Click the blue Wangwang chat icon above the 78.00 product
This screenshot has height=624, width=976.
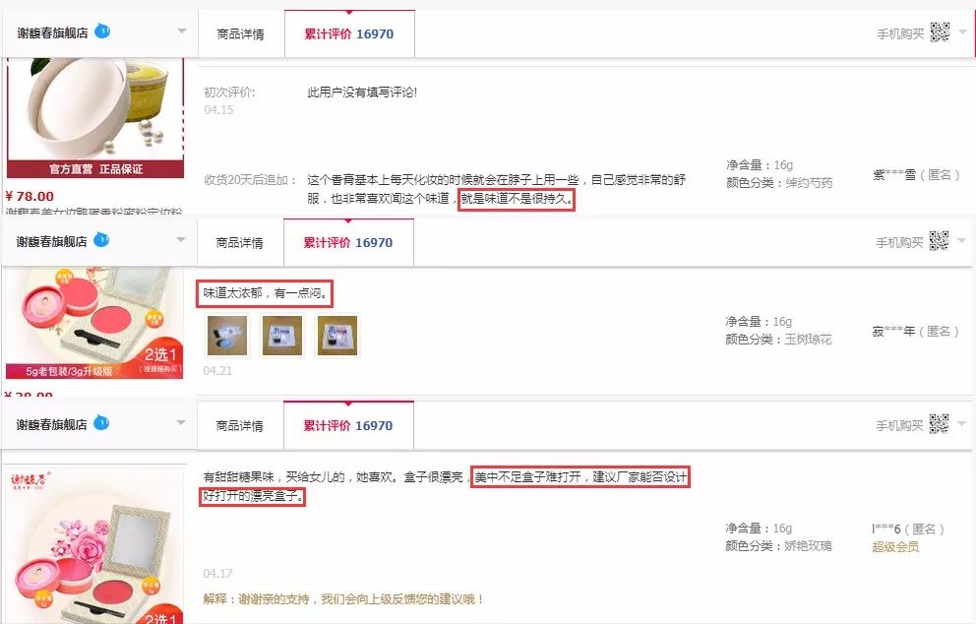pyautogui.click(x=102, y=31)
